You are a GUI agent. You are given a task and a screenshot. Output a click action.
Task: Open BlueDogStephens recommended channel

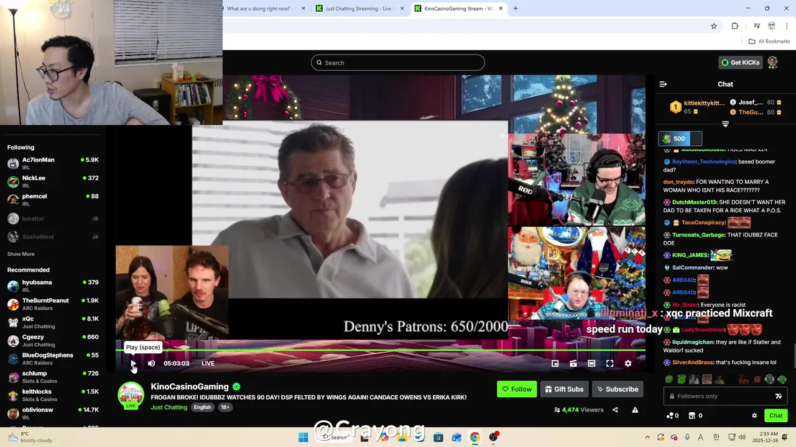(53, 359)
